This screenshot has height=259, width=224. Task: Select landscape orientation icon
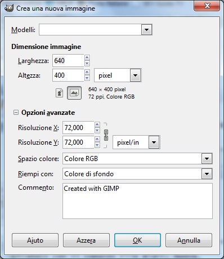pos(74,93)
